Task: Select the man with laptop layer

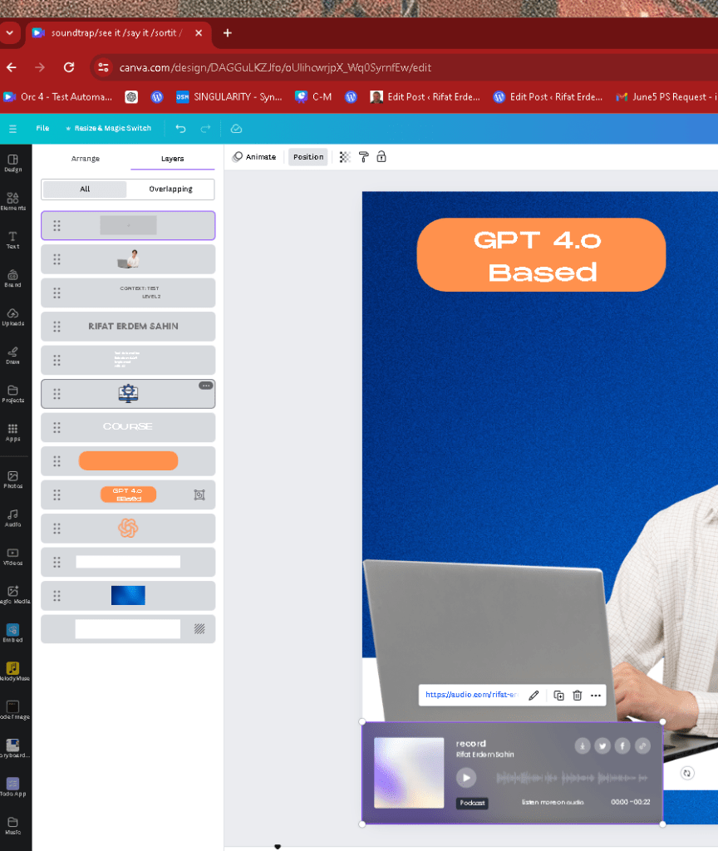Action: [128, 259]
